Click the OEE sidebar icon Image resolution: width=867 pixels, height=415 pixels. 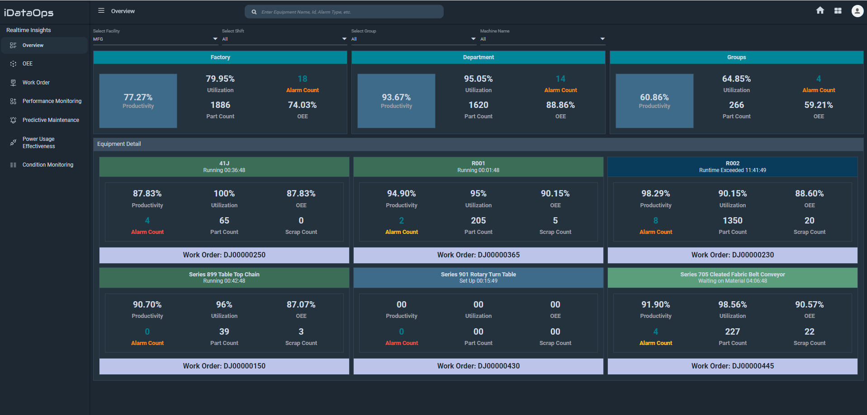click(13, 64)
